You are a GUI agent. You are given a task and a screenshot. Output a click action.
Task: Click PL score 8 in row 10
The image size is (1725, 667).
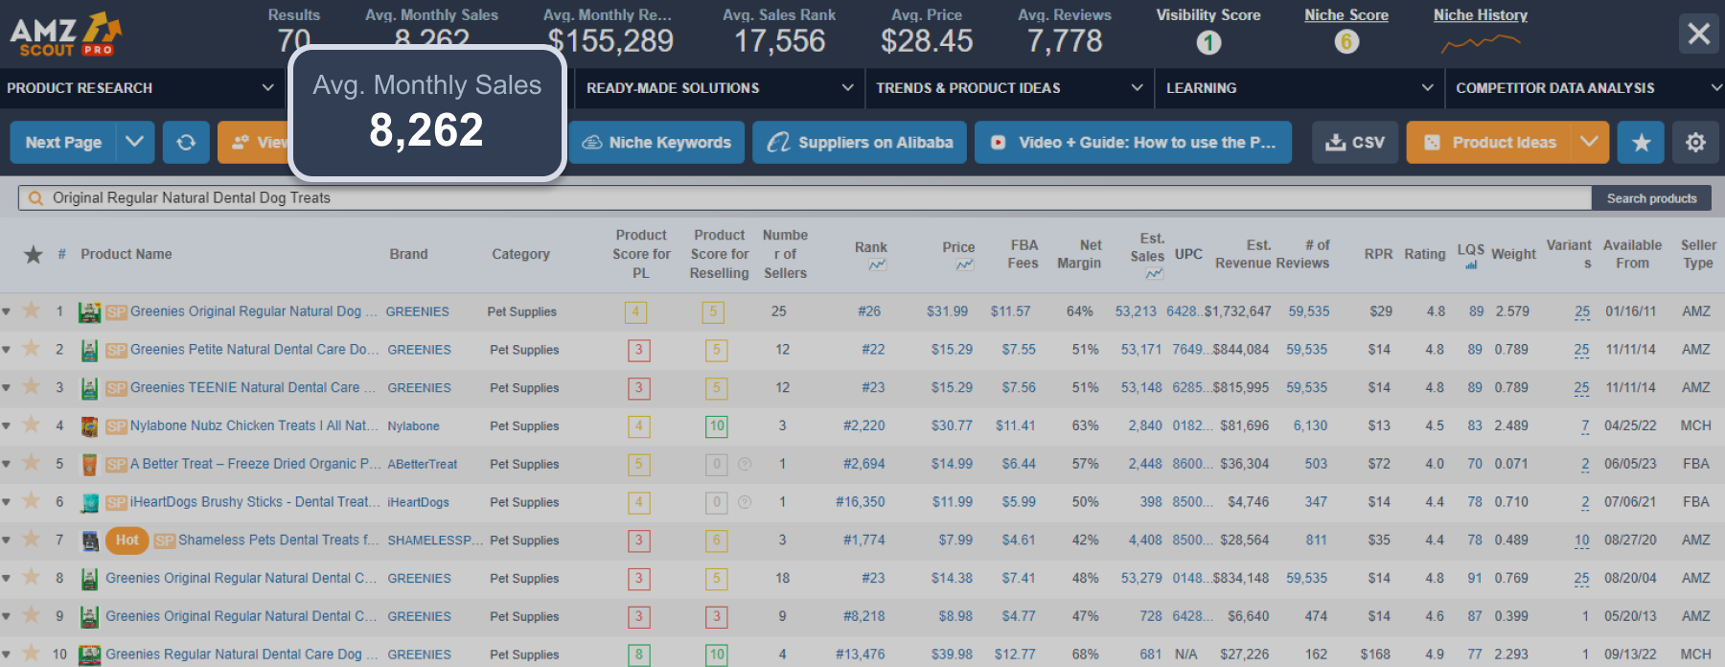(x=638, y=655)
